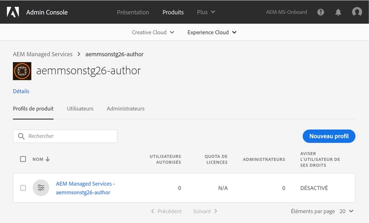This screenshot has width=369, height=223.
Task: Click the search magnifier icon
Action: point(21,136)
